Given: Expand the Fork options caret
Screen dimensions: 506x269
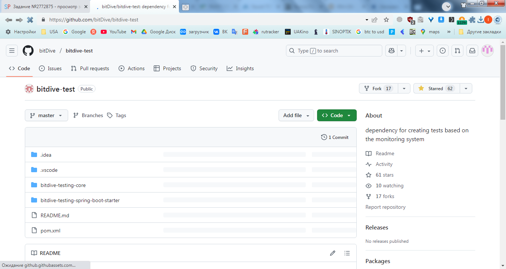Looking at the screenshot, I should point(404,88).
